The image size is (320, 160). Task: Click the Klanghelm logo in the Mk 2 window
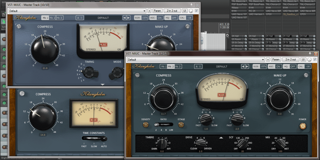143,66
